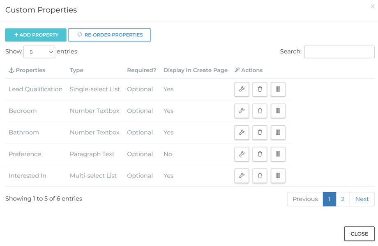
Task: Click the columns icon in Preference row
Action: point(278,154)
